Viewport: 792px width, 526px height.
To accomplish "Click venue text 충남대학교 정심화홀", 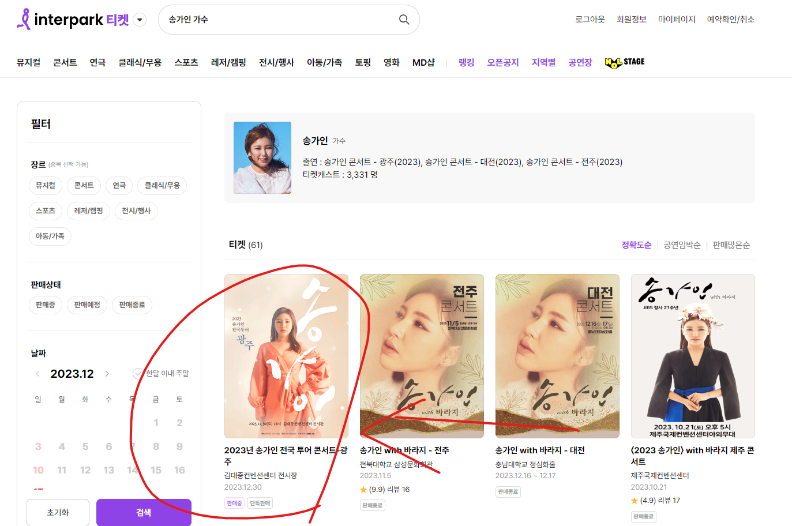I will pos(526,464).
